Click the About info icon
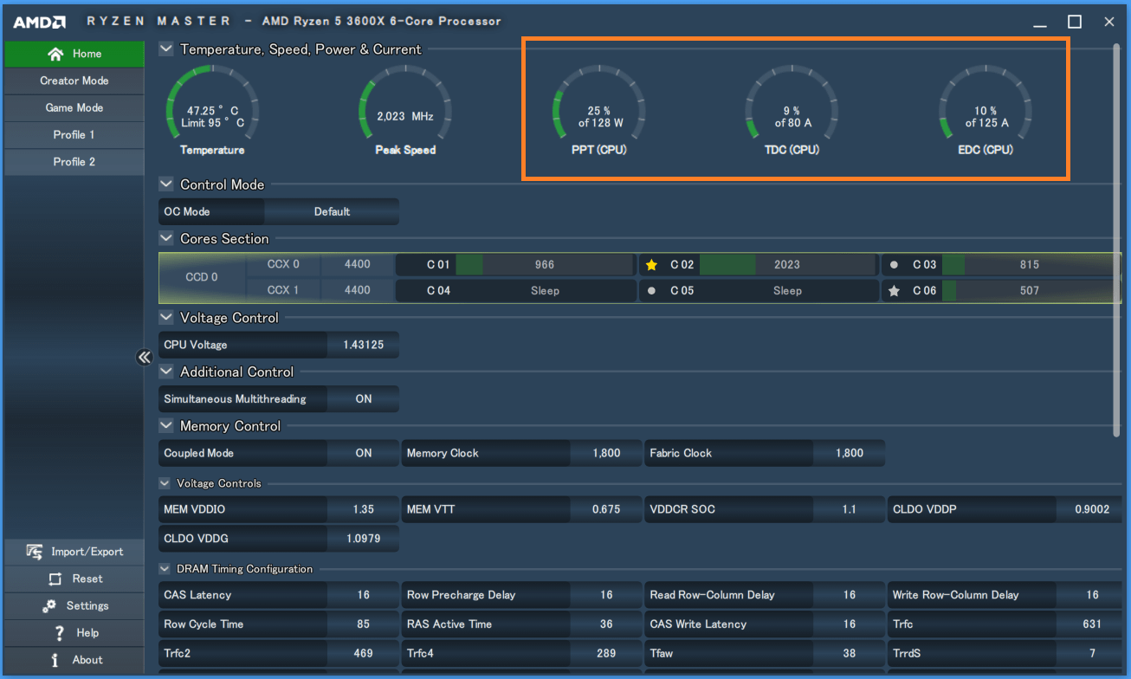This screenshot has height=679, width=1131. 55,660
